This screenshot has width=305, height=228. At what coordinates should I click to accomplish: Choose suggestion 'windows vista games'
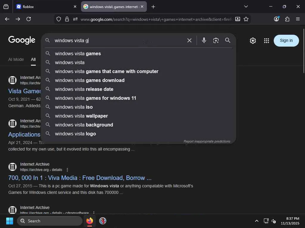pos(139,53)
